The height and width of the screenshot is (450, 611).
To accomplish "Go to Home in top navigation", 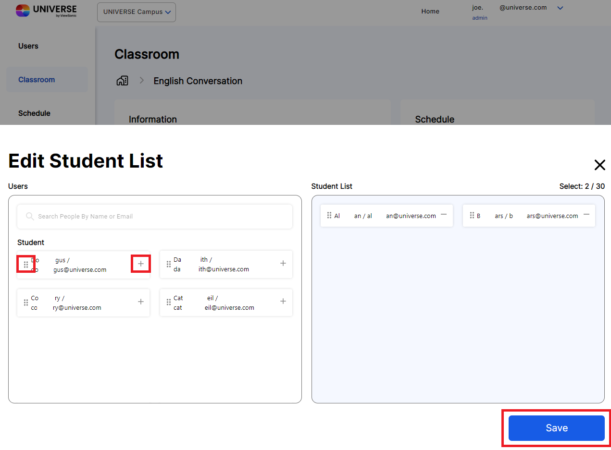I will point(430,11).
